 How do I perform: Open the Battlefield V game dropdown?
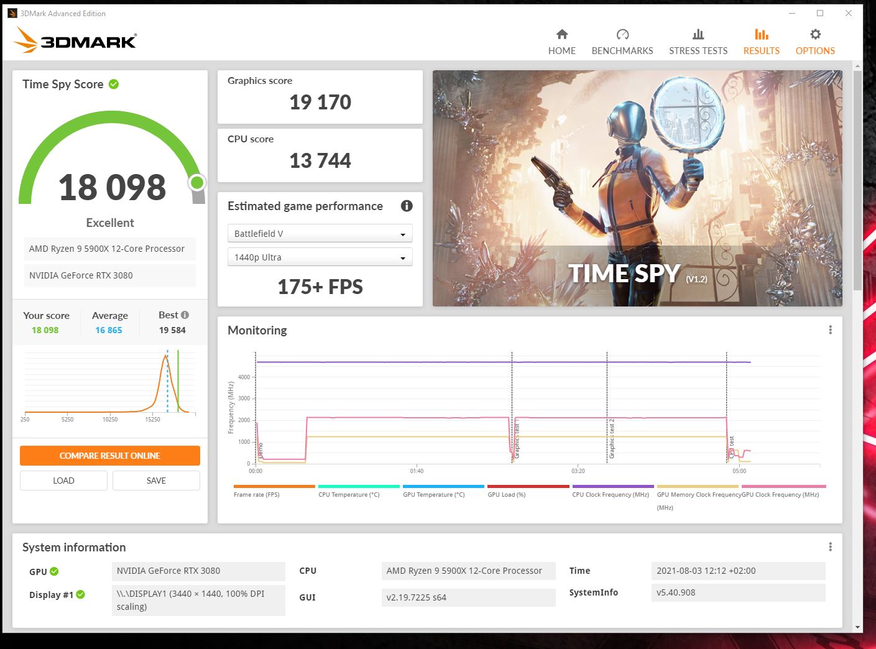click(320, 234)
